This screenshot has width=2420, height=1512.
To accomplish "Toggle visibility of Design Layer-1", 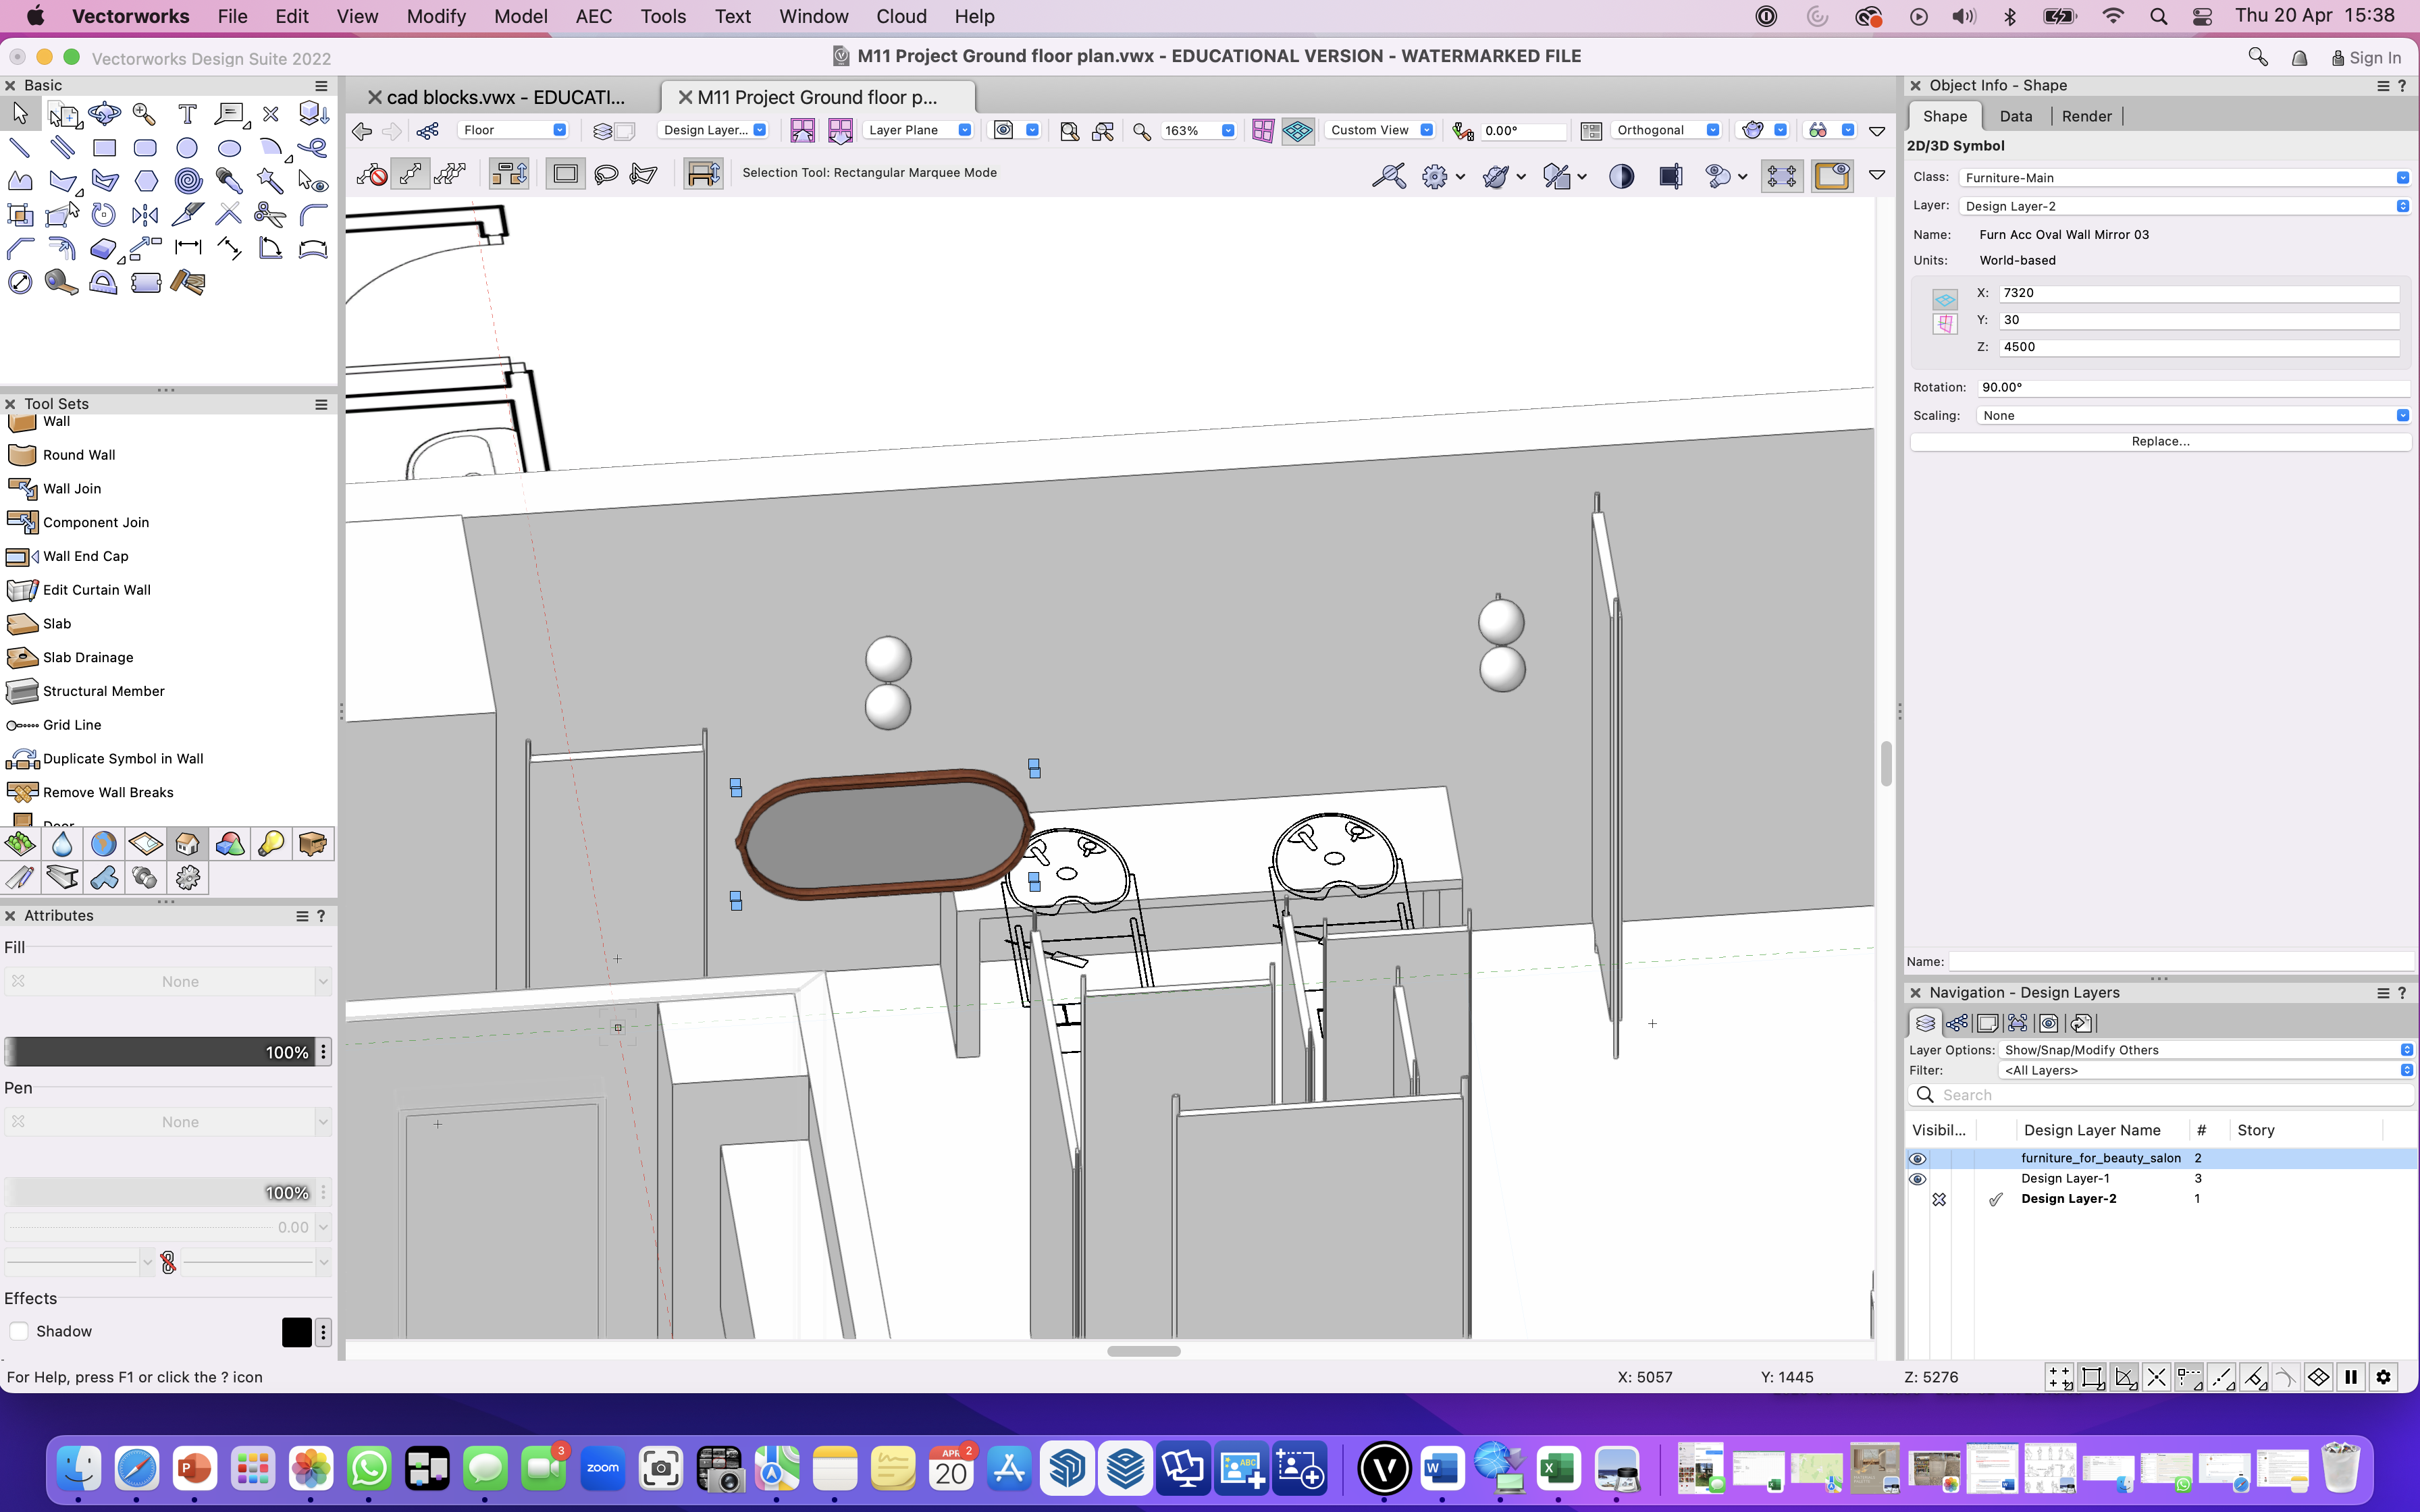I will point(1917,1179).
